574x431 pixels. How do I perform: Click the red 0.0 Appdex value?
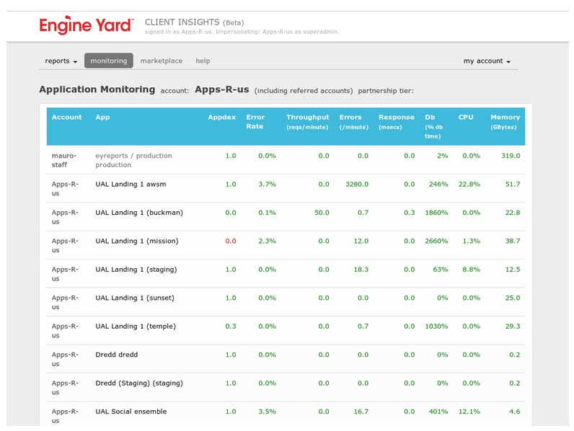click(231, 241)
